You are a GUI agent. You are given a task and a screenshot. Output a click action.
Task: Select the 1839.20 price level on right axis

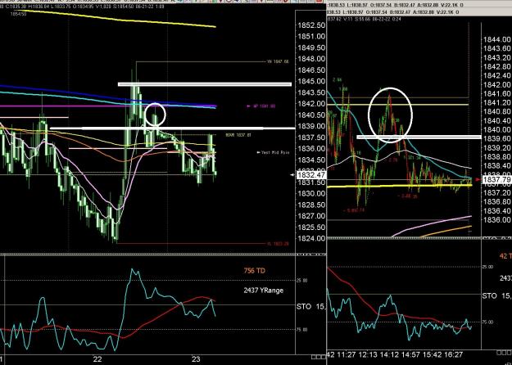click(497, 148)
